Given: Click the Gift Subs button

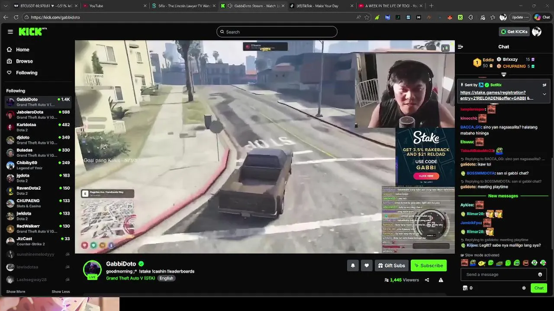Looking at the screenshot, I should click(391, 266).
